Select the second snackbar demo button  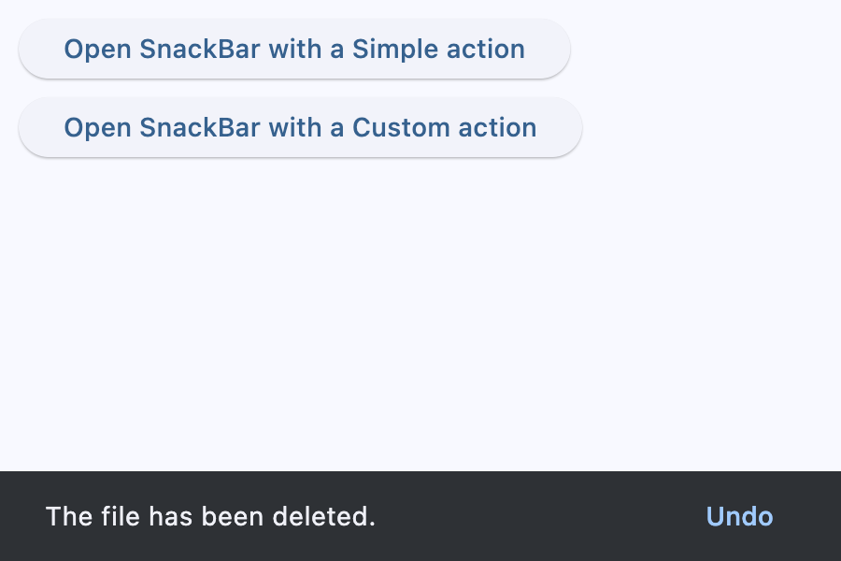click(300, 127)
